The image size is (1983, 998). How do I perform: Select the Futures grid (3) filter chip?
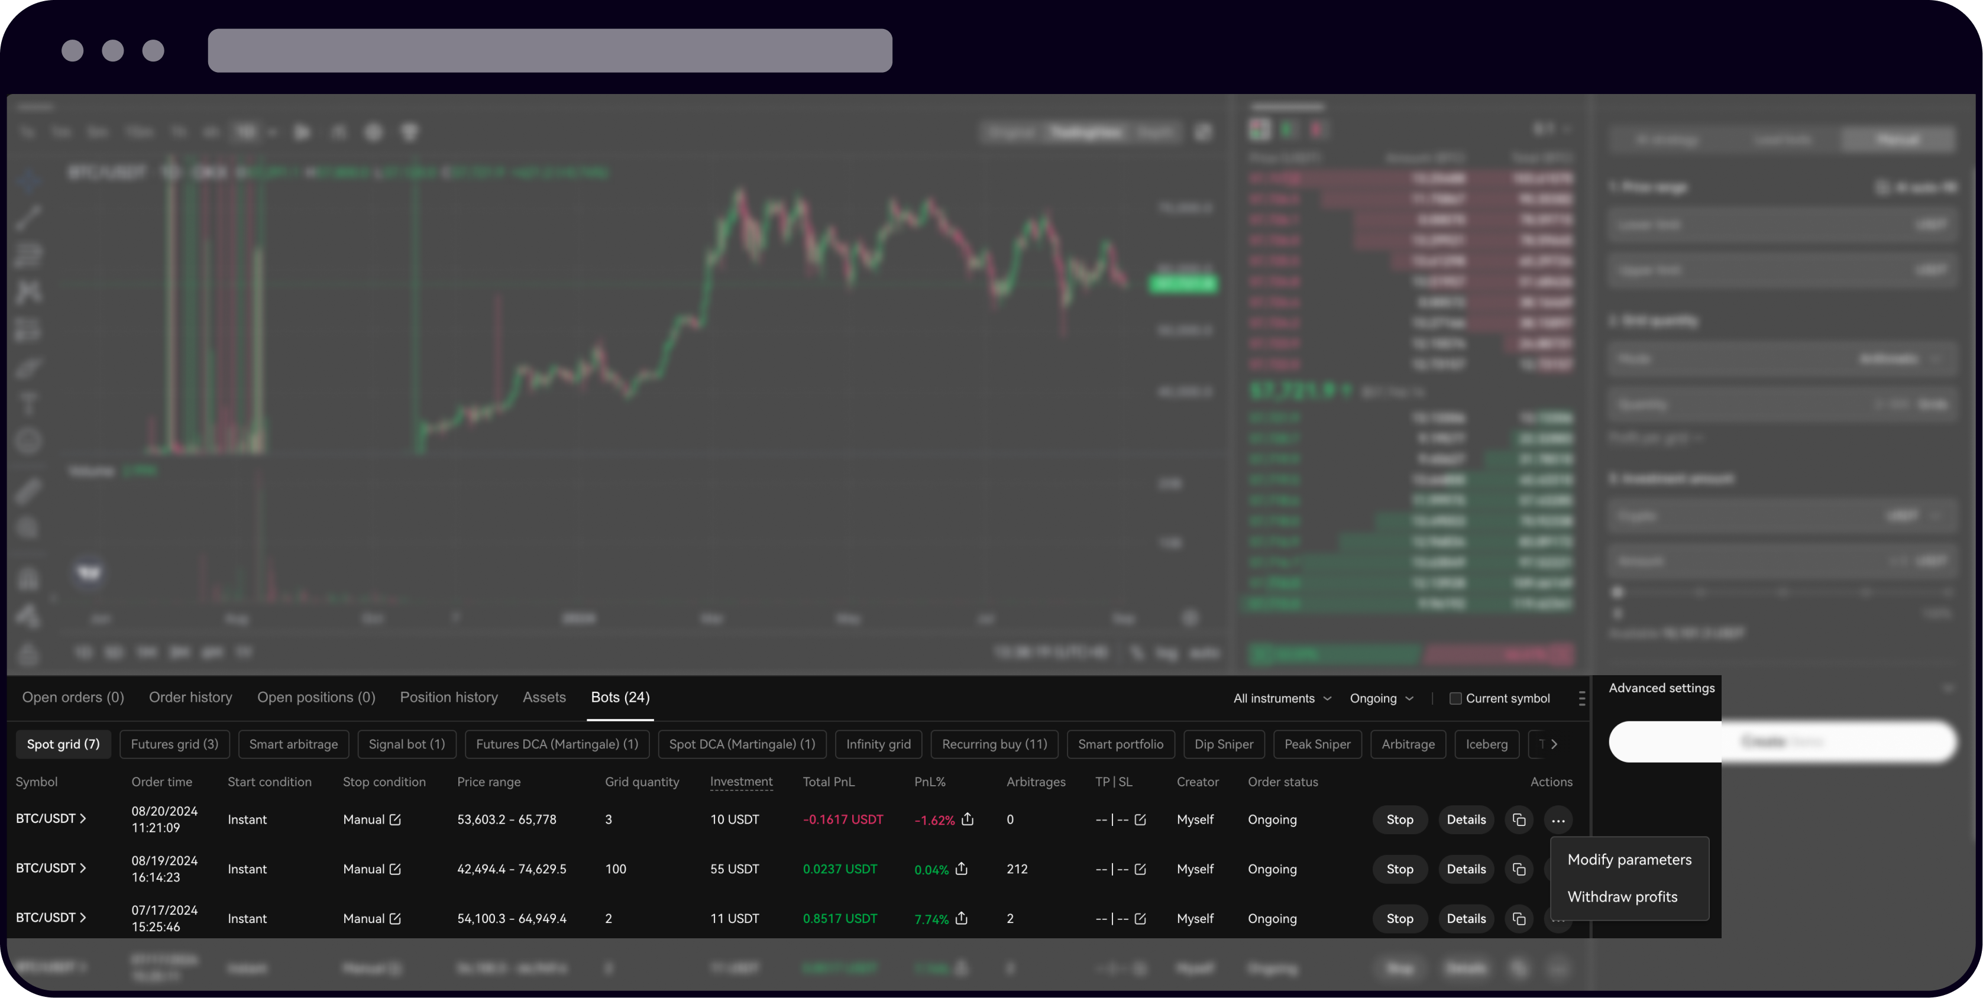tap(174, 744)
